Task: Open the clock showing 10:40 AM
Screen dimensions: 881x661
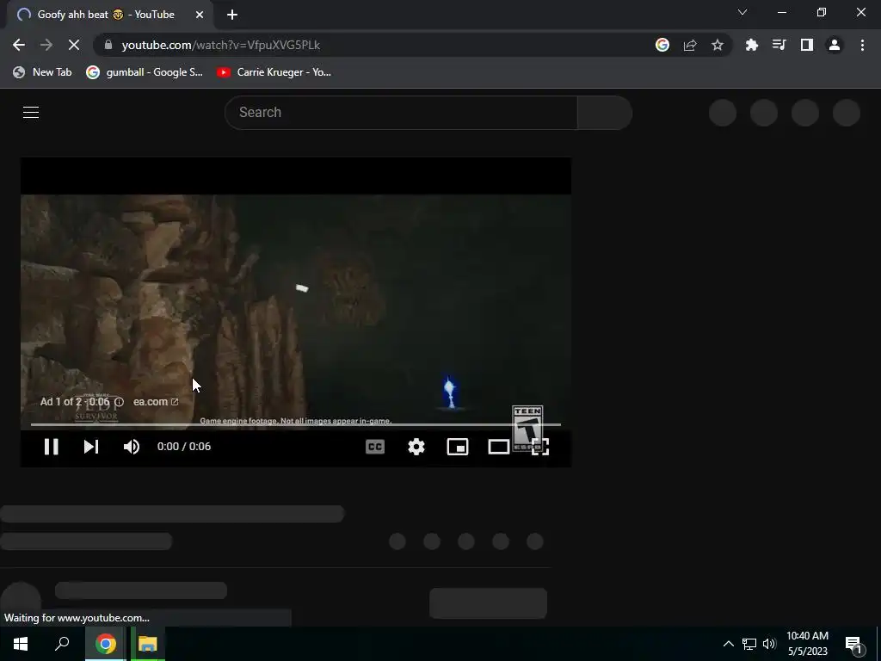Action: click(x=807, y=644)
